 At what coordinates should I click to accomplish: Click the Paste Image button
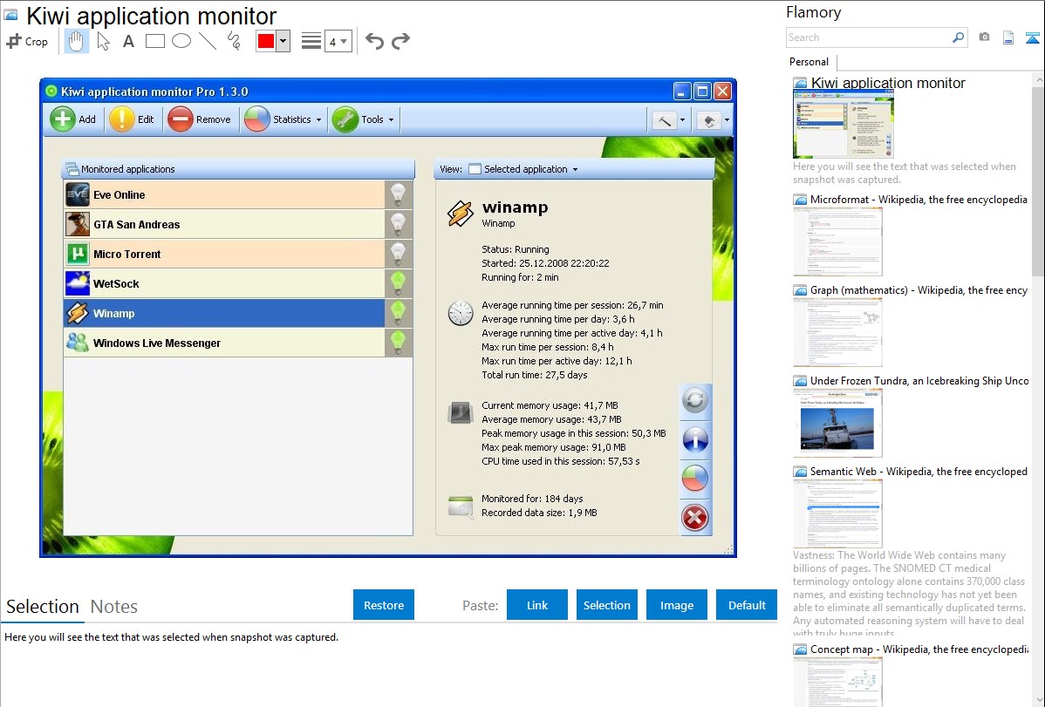[677, 605]
